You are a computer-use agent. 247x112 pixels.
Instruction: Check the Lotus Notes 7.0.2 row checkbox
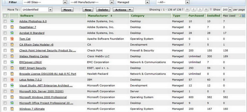[5, 80]
